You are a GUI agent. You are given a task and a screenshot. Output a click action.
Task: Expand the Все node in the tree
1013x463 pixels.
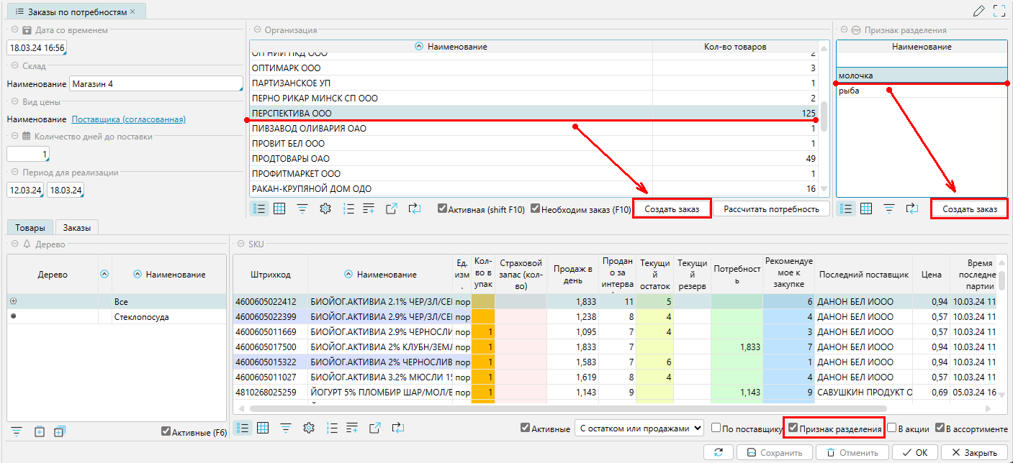13,301
